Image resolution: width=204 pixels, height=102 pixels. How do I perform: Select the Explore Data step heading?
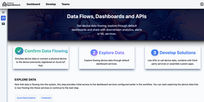[x=112, y=53]
